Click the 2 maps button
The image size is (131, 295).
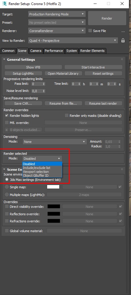[x=84, y=195]
